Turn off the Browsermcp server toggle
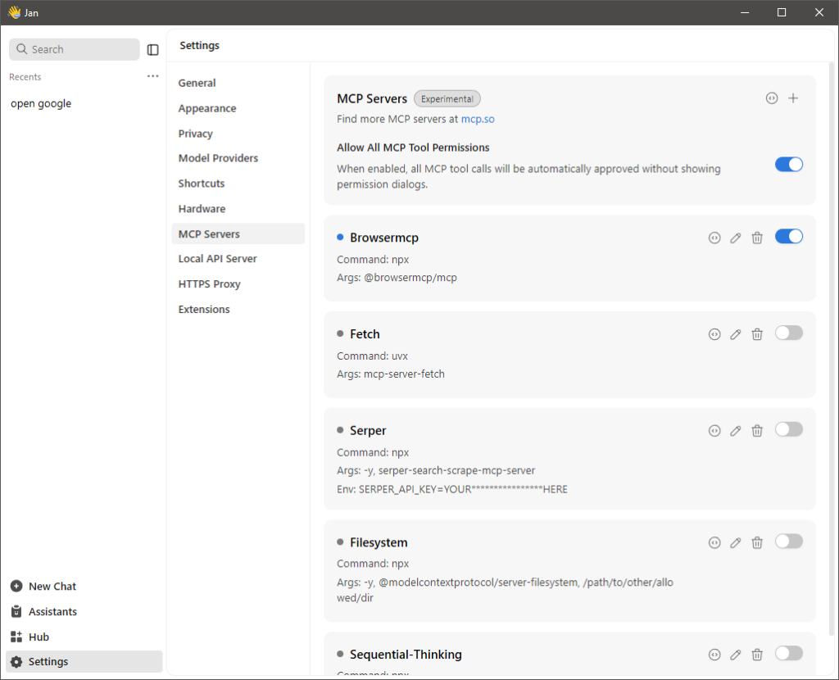 [789, 237]
